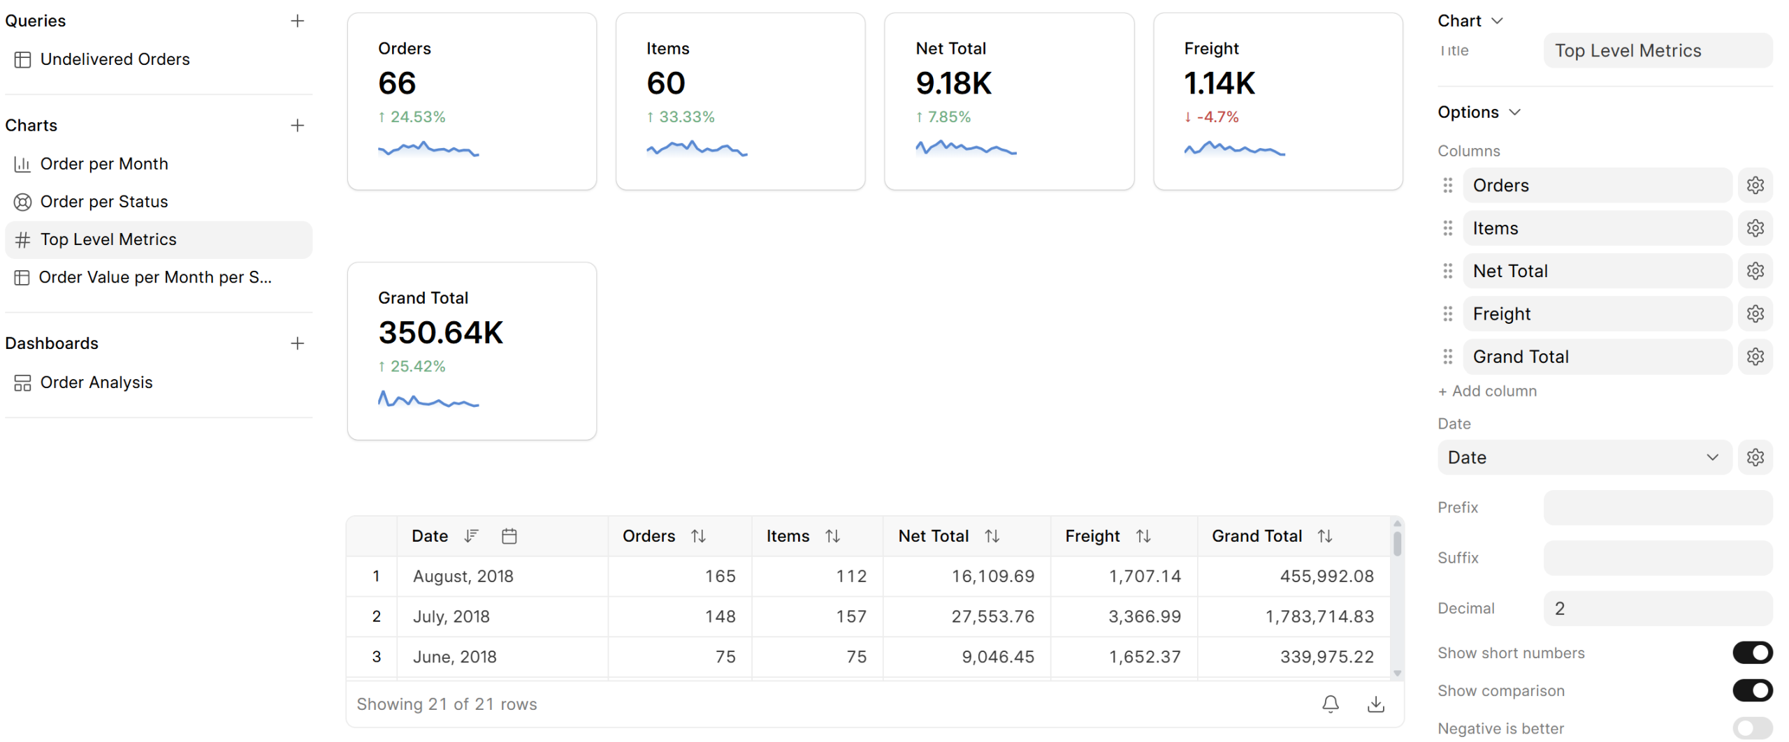Enable Negative is better toggle

click(x=1751, y=728)
